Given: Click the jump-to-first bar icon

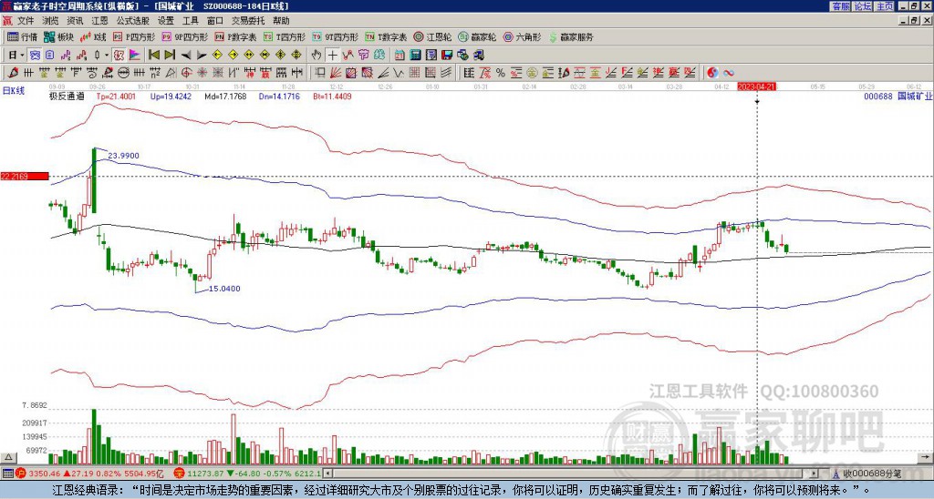Looking at the screenshot, I should pyautogui.click(x=153, y=56).
